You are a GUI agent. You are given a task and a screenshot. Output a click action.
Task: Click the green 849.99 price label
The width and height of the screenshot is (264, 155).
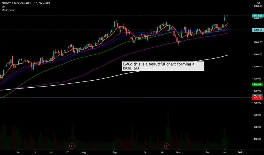point(257,85)
